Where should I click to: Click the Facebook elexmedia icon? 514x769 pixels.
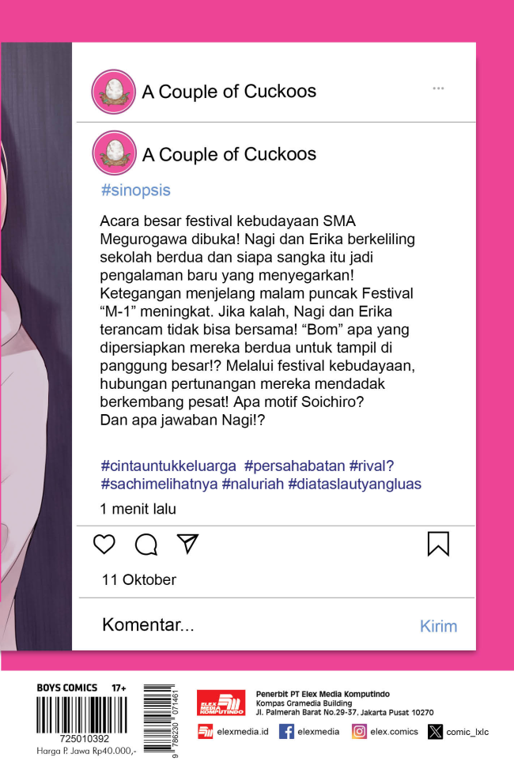pos(286,732)
